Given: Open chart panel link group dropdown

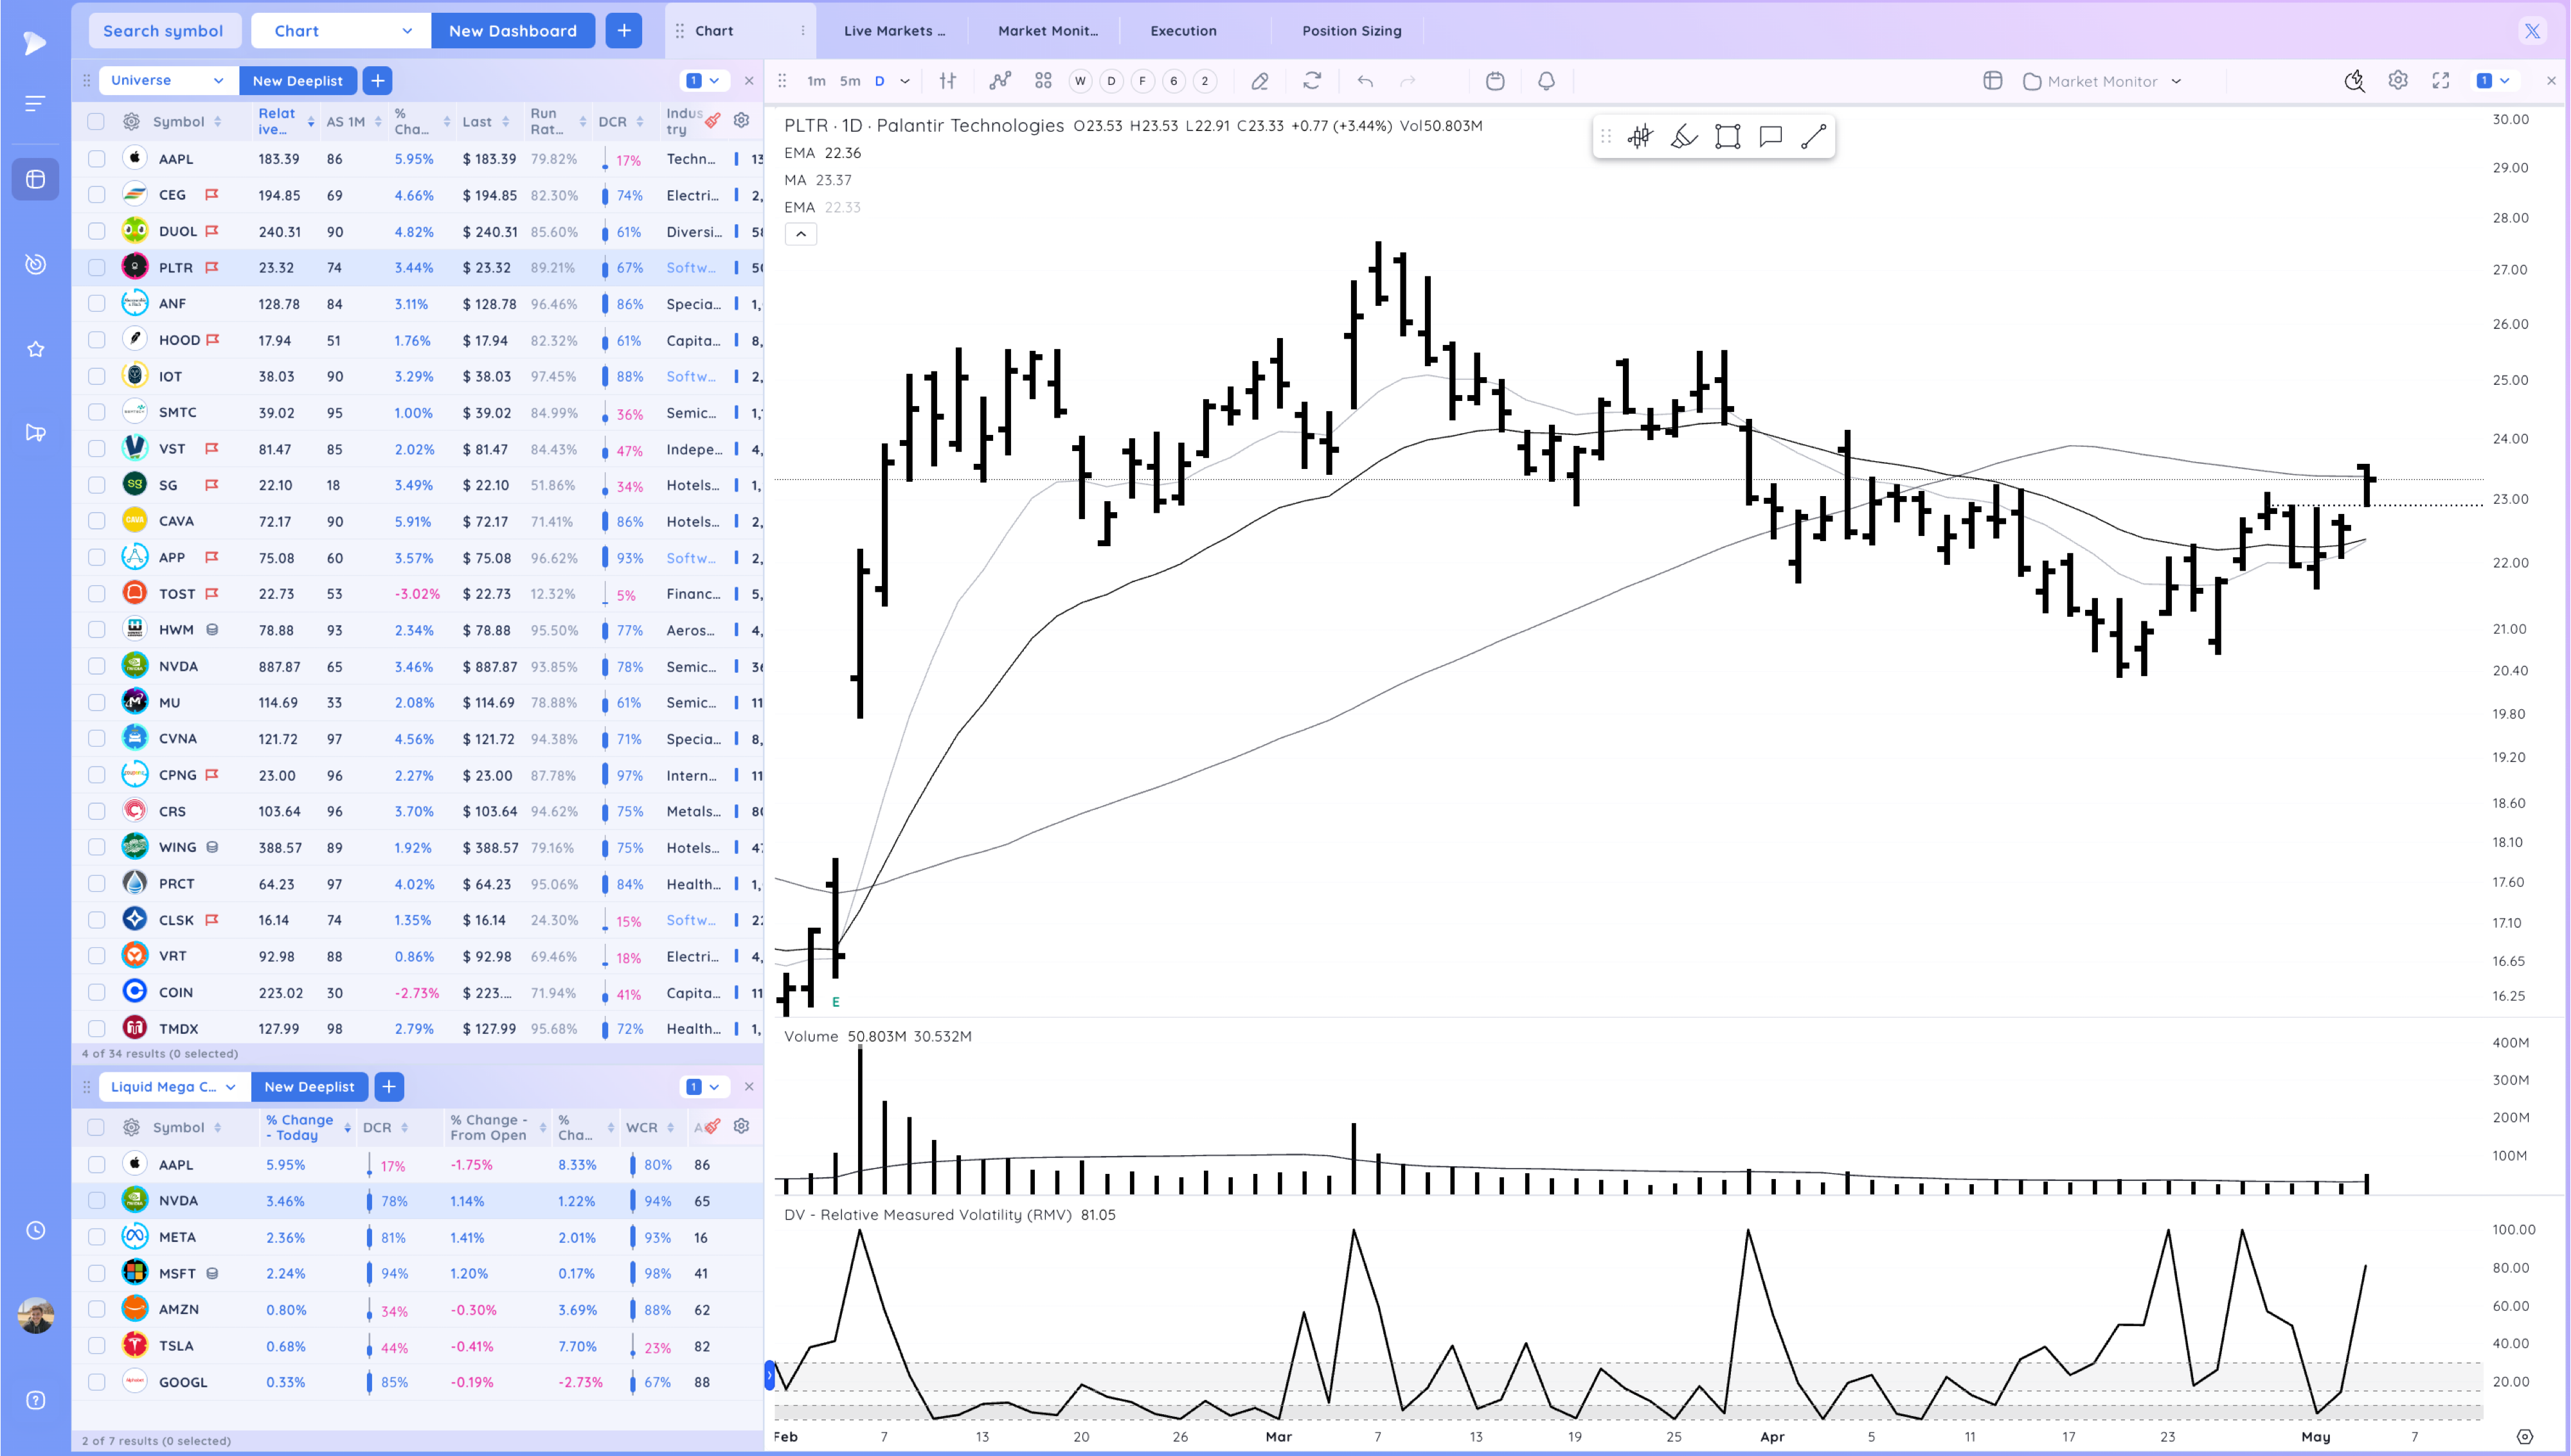Looking at the screenshot, I should pos(2494,80).
